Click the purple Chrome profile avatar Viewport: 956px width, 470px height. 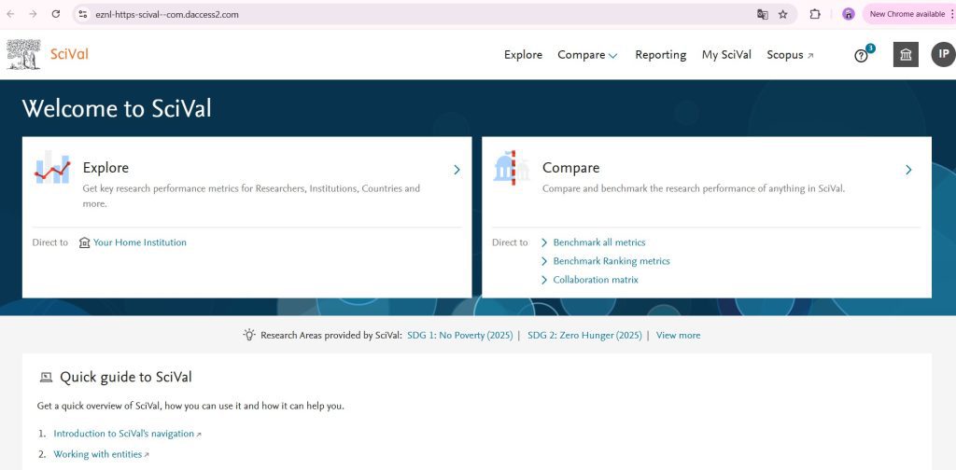tap(848, 14)
